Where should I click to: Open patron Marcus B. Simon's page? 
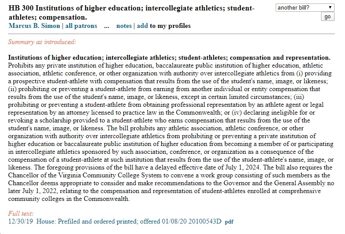point(34,26)
